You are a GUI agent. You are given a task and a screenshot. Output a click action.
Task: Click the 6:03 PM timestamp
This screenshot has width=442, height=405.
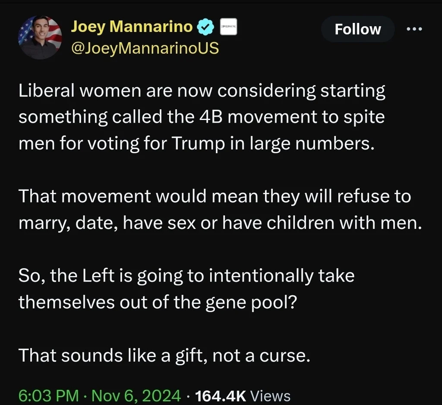click(48, 395)
